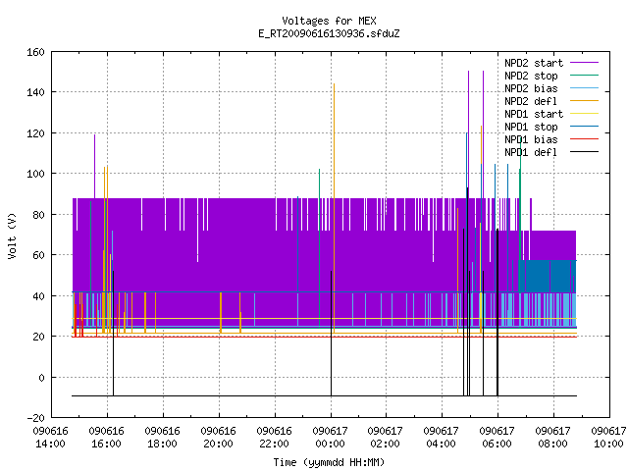Click the y-axis tick value 40
628x471 pixels.
click(39, 296)
